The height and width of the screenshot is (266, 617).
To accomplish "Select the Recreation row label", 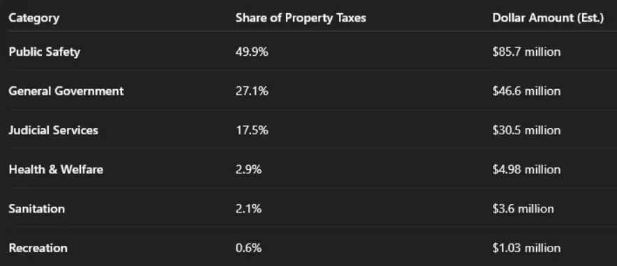I will pyautogui.click(x=38, y=249).
